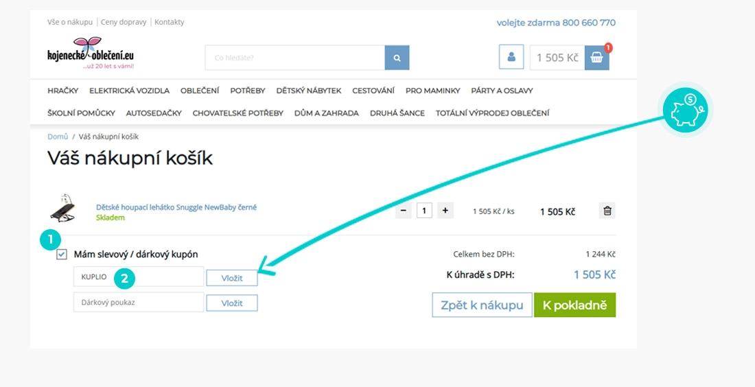
Task: Open POTŘEBY menu category
Action: 248,91
